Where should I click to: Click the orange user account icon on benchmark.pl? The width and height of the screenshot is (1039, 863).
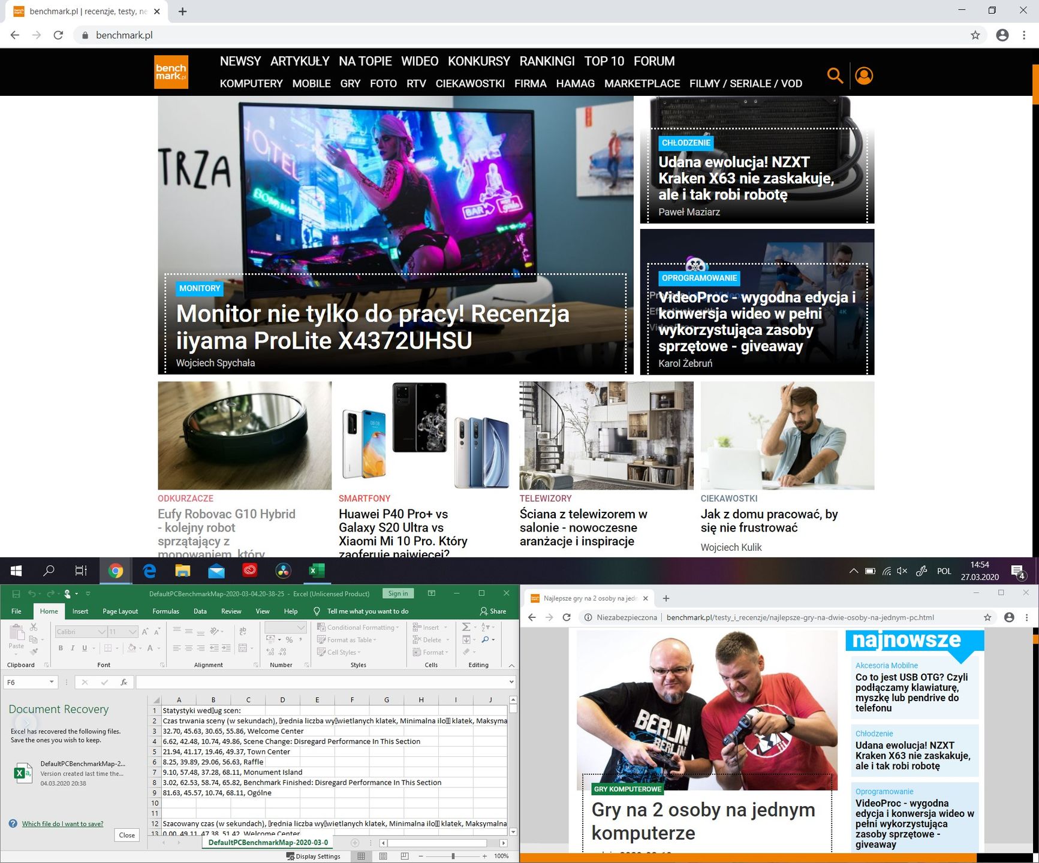[864, 76]
